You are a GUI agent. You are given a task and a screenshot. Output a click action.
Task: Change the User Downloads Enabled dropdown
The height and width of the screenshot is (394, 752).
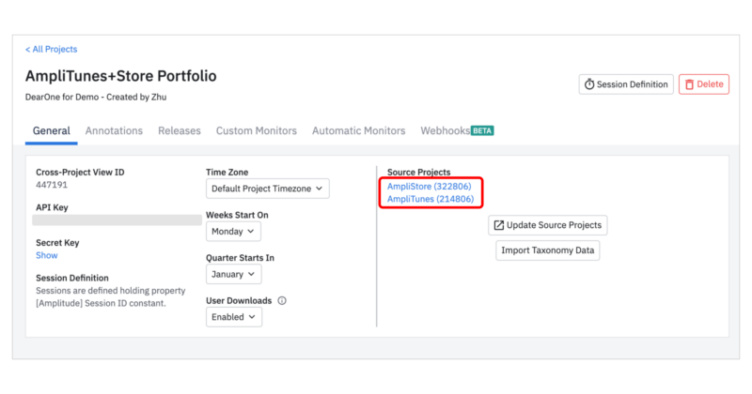click(233, 317)
